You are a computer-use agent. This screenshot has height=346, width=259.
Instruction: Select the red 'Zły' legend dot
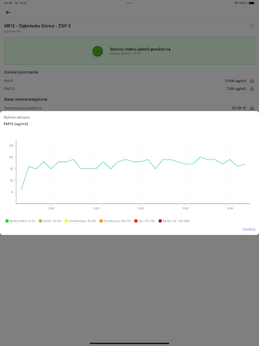136,221
